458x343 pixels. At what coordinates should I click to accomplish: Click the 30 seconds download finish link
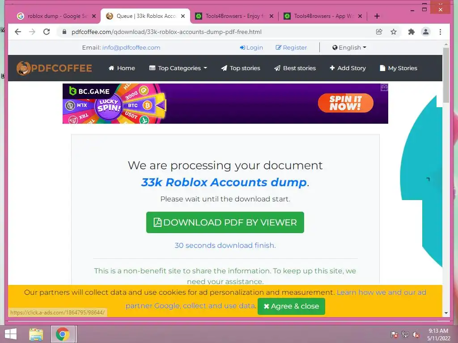(x=225, y=245)
